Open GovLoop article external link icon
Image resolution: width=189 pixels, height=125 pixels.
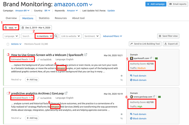[66, 93]
